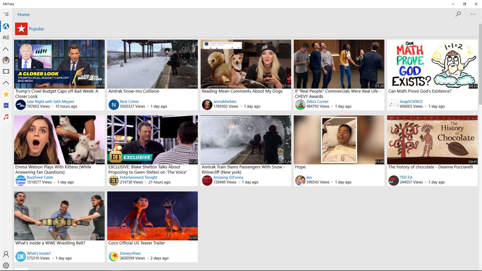Open Zebra Corner channel link
Viewport: 482px width, 271px height.
[x=317, y=101]
